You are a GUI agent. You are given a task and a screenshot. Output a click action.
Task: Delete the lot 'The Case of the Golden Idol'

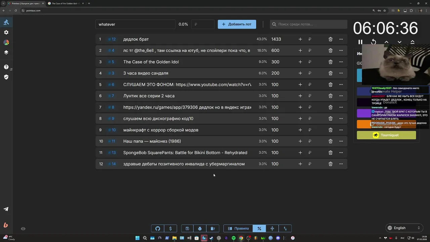[x=331, y=62]
